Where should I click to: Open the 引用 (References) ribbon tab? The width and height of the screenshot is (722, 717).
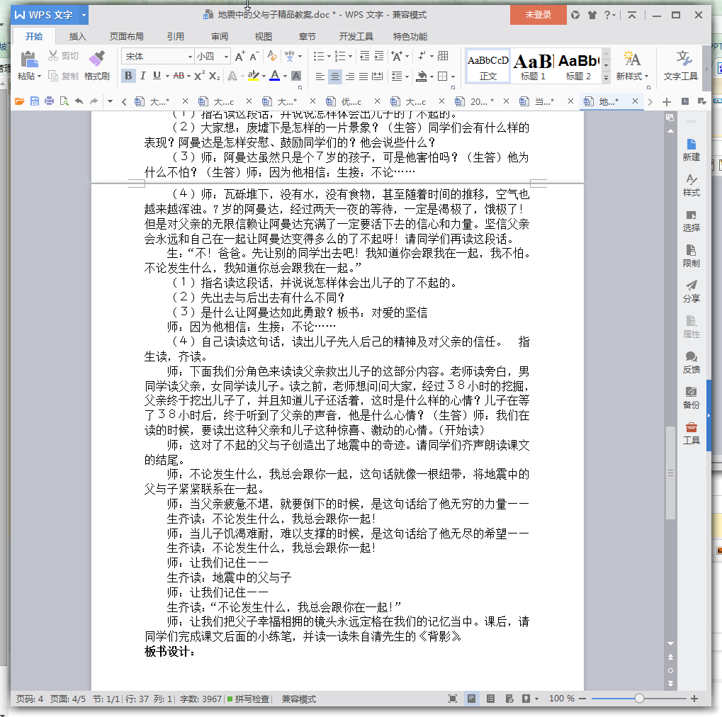tap(176, 36)
